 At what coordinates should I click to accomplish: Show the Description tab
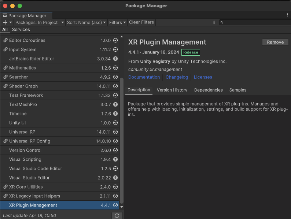(x=139, y=90)
